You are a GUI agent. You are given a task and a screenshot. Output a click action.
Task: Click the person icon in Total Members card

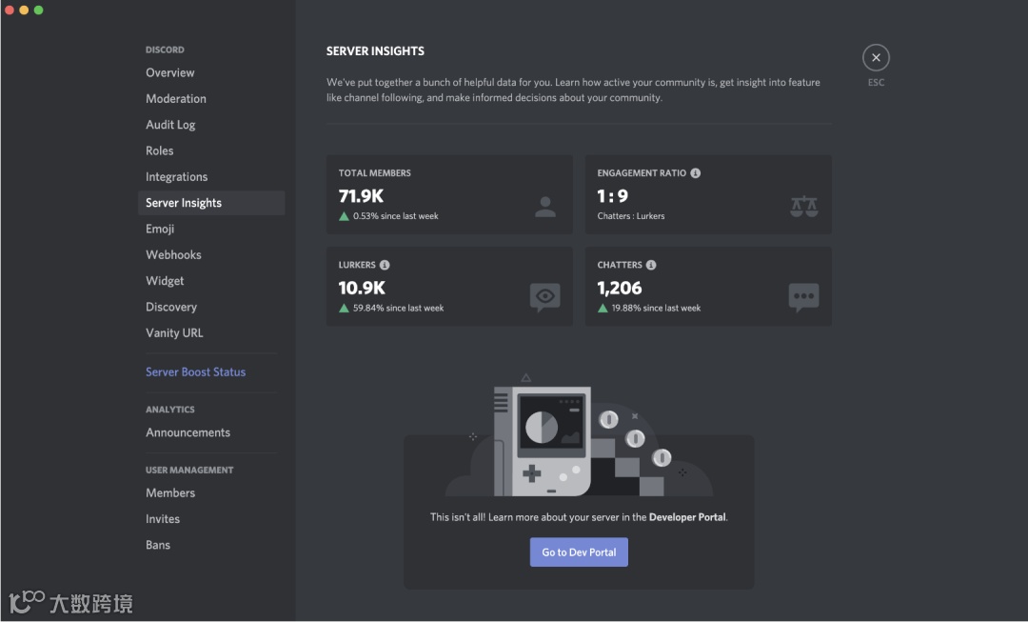[544, 207]
